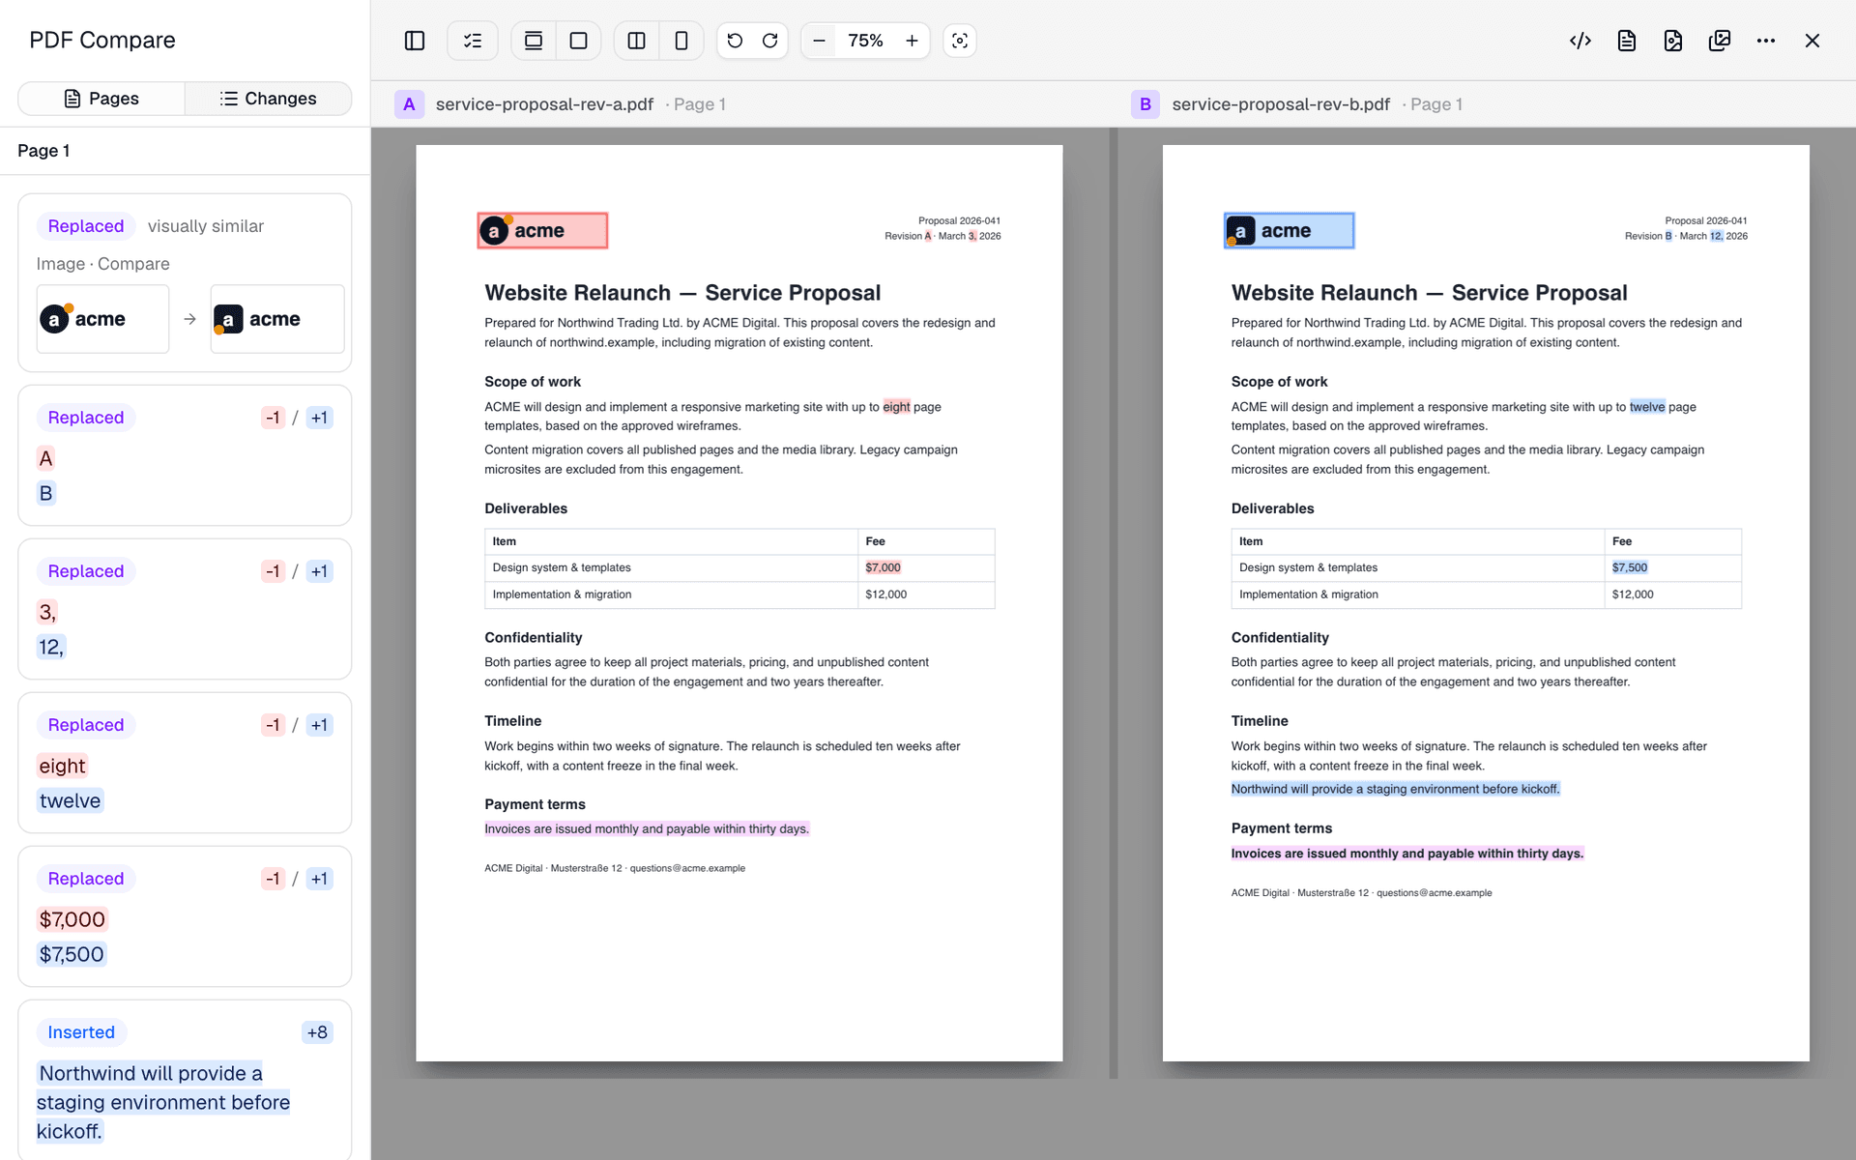Click the Page 1 sidebar heading

coord(43,151)
